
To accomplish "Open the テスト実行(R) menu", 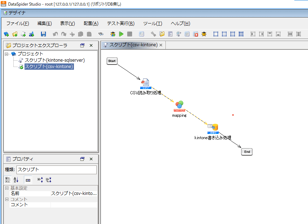I will pos(121,23).
